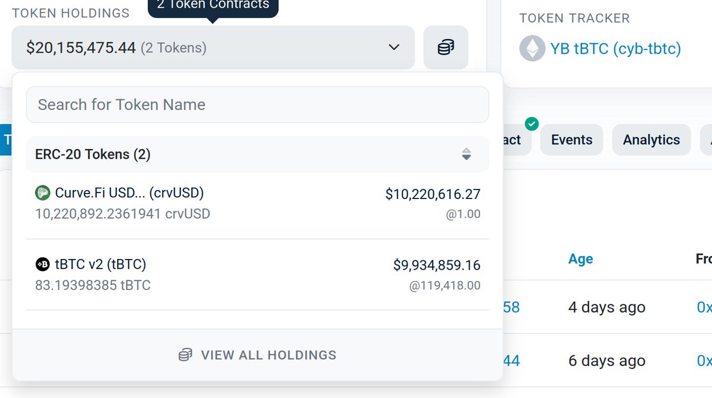Viewport: 712px width, 398px height.
Task: Select the @119,418.00 price text
Action: point(445,286)
